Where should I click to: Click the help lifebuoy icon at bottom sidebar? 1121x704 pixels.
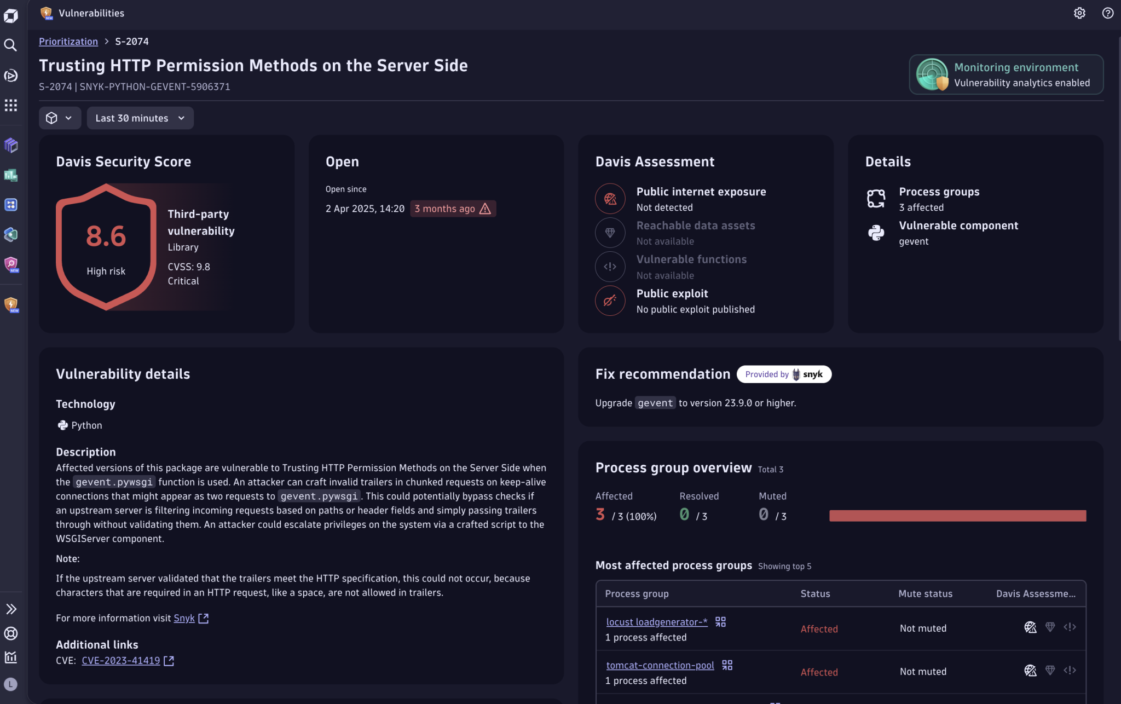[x=11, y=633]
